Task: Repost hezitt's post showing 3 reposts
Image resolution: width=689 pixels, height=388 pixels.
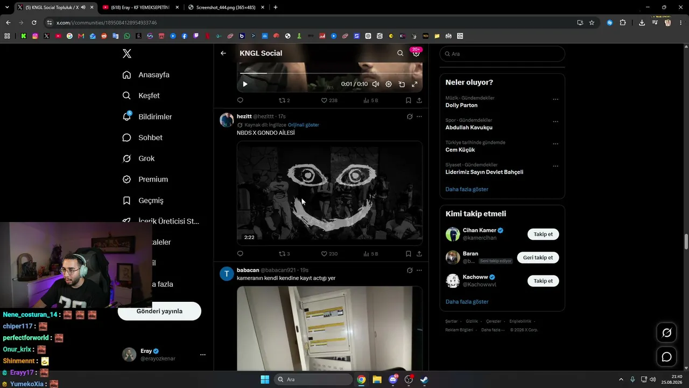Action: tap(284, 254)
